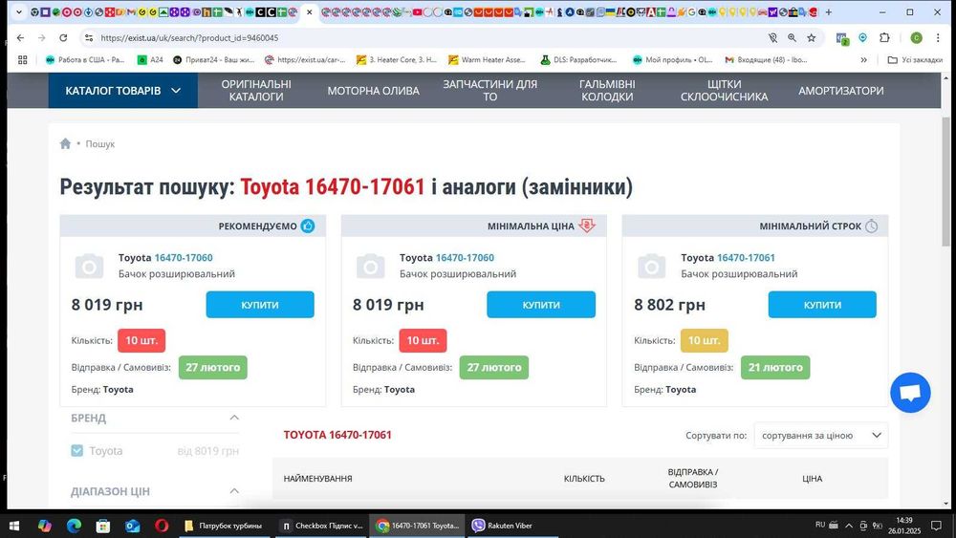This screenshot has width=956, height=538.
Task: Open the 'Приват24' bookmark
Action: pos(213,59)
